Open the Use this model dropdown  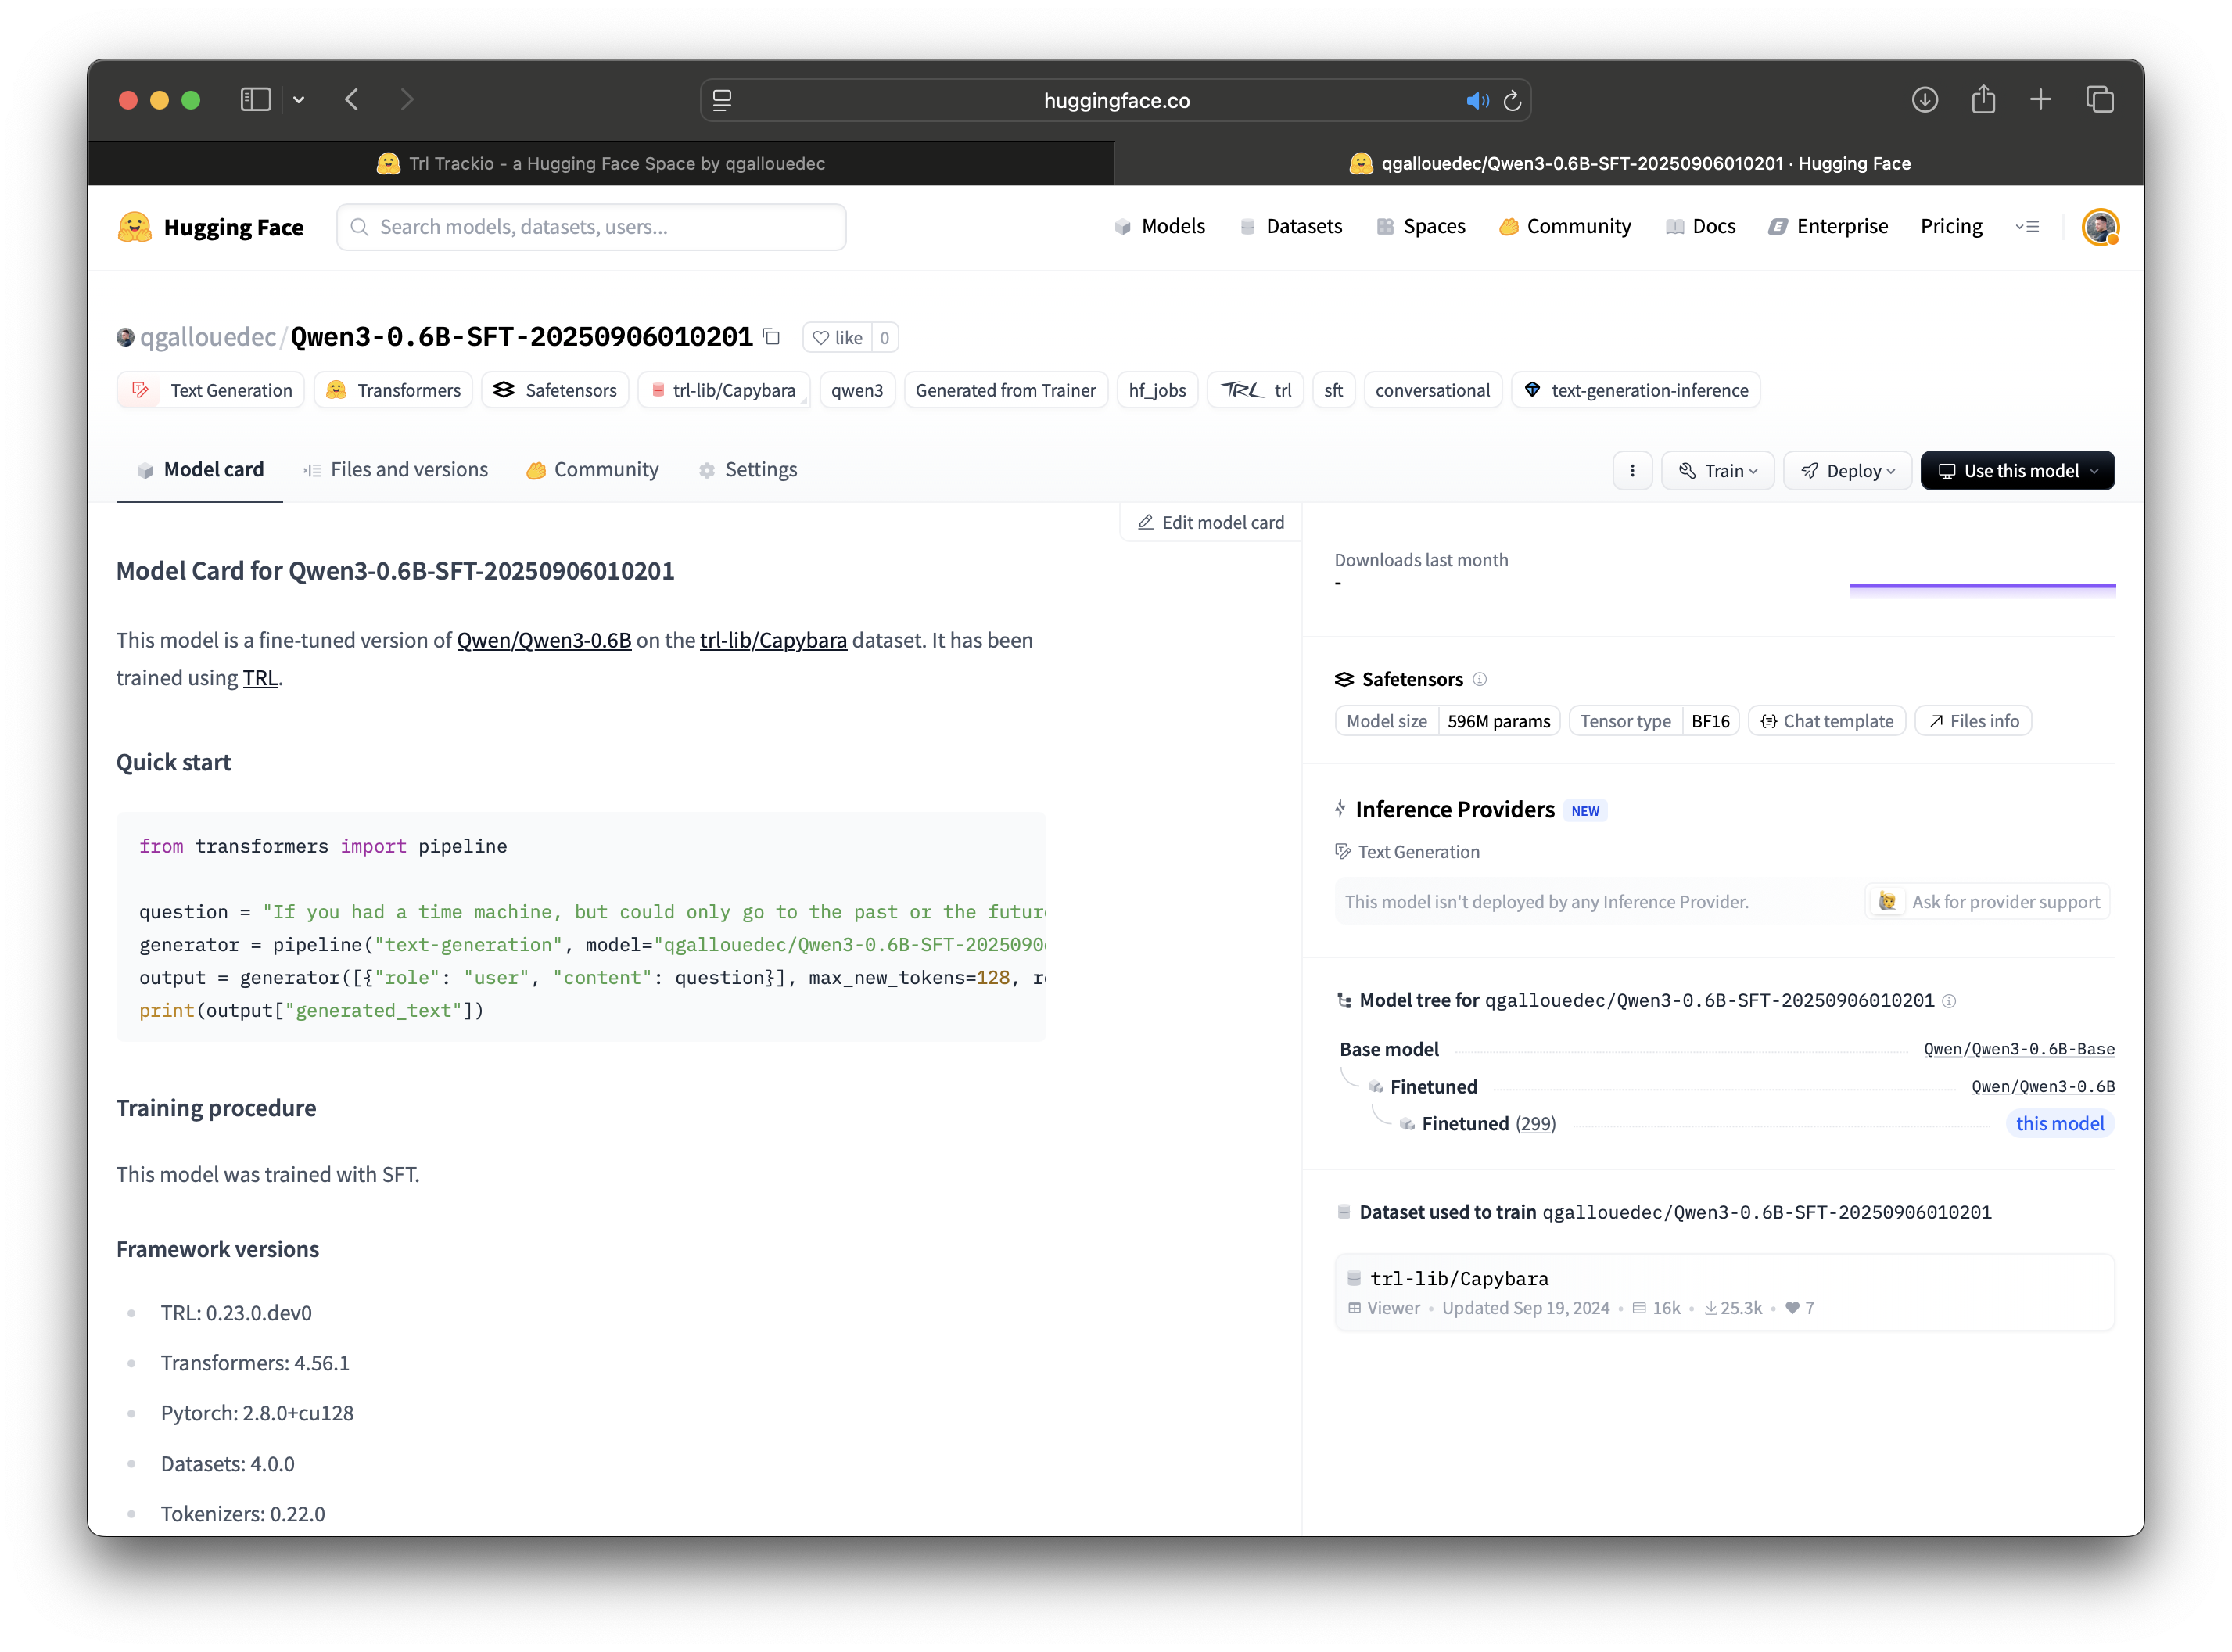coord(2016,471)
